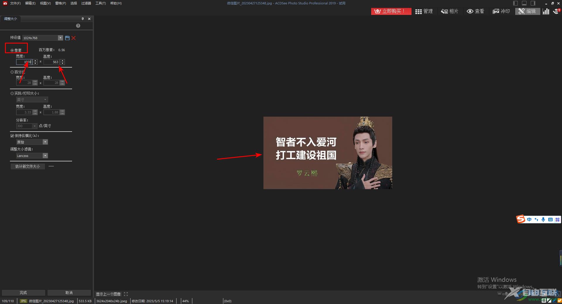Click the Sogou microphone voice input icon
The width and height of the screenshot is (562, 304).
[543, 220]
